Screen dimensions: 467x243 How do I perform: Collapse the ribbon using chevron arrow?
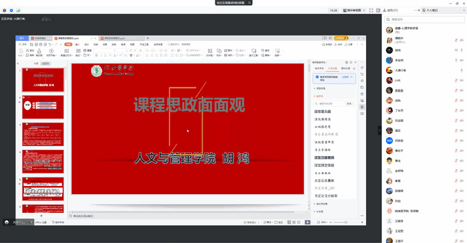click(x=362, y=44)
